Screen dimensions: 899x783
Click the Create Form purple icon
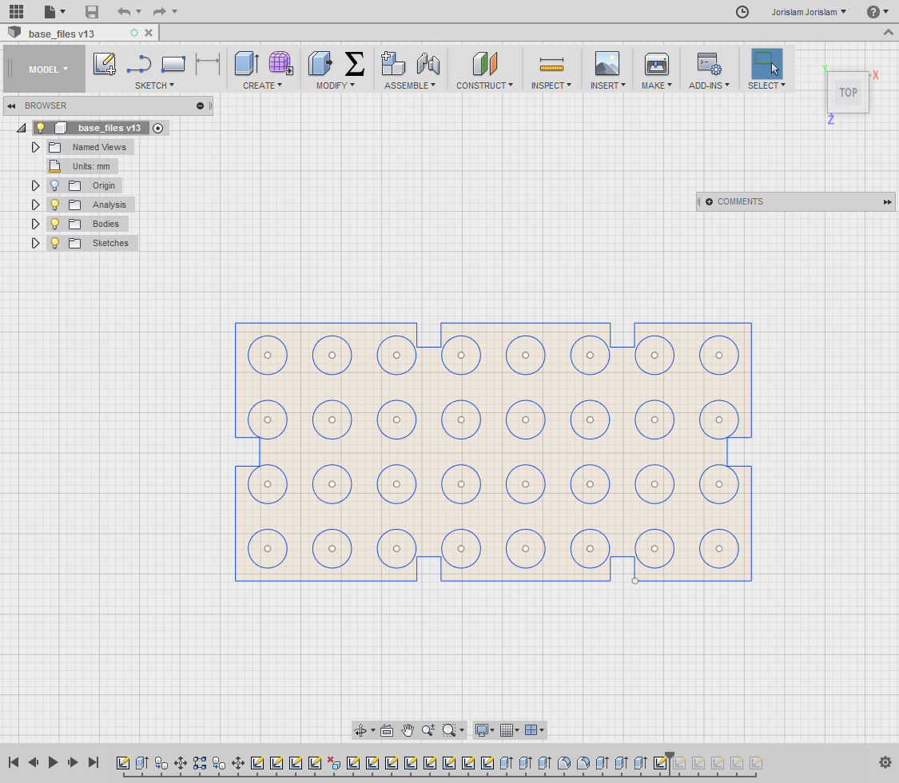281,64
